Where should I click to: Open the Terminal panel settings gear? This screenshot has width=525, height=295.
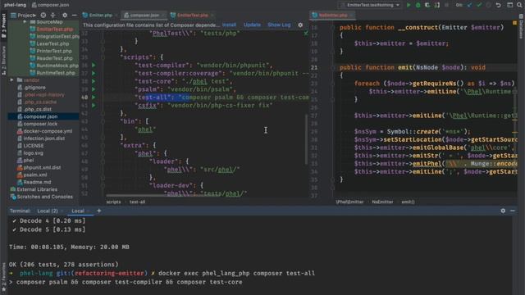(x=503, y=211)
